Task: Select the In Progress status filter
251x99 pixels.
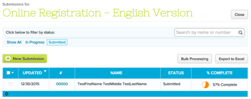Action: (x=35, y=42)
